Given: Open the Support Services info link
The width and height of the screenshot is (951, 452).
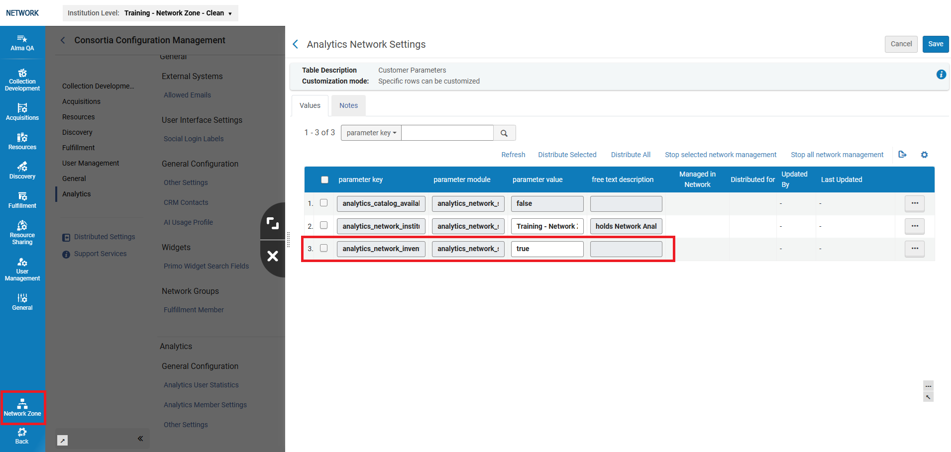Looking at the screenshot, I should coord(95,254).
